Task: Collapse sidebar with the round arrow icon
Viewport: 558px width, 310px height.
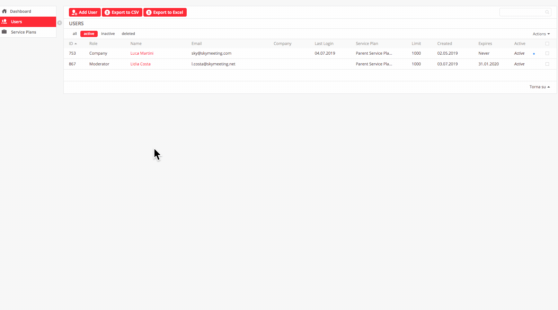Action: click(x=60, y=23)
